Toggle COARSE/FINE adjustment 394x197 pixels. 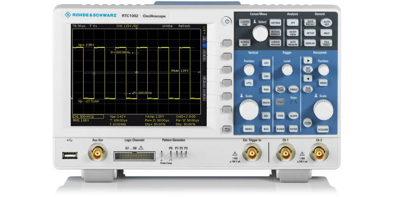[244, 22]
